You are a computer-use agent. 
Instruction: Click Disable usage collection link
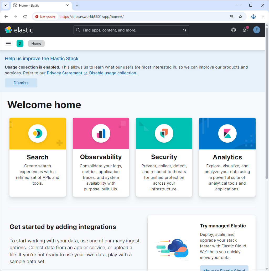pyautogui.click(x=113, y=73)
